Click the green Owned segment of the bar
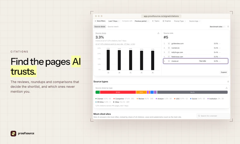 (x=98, y=92)
